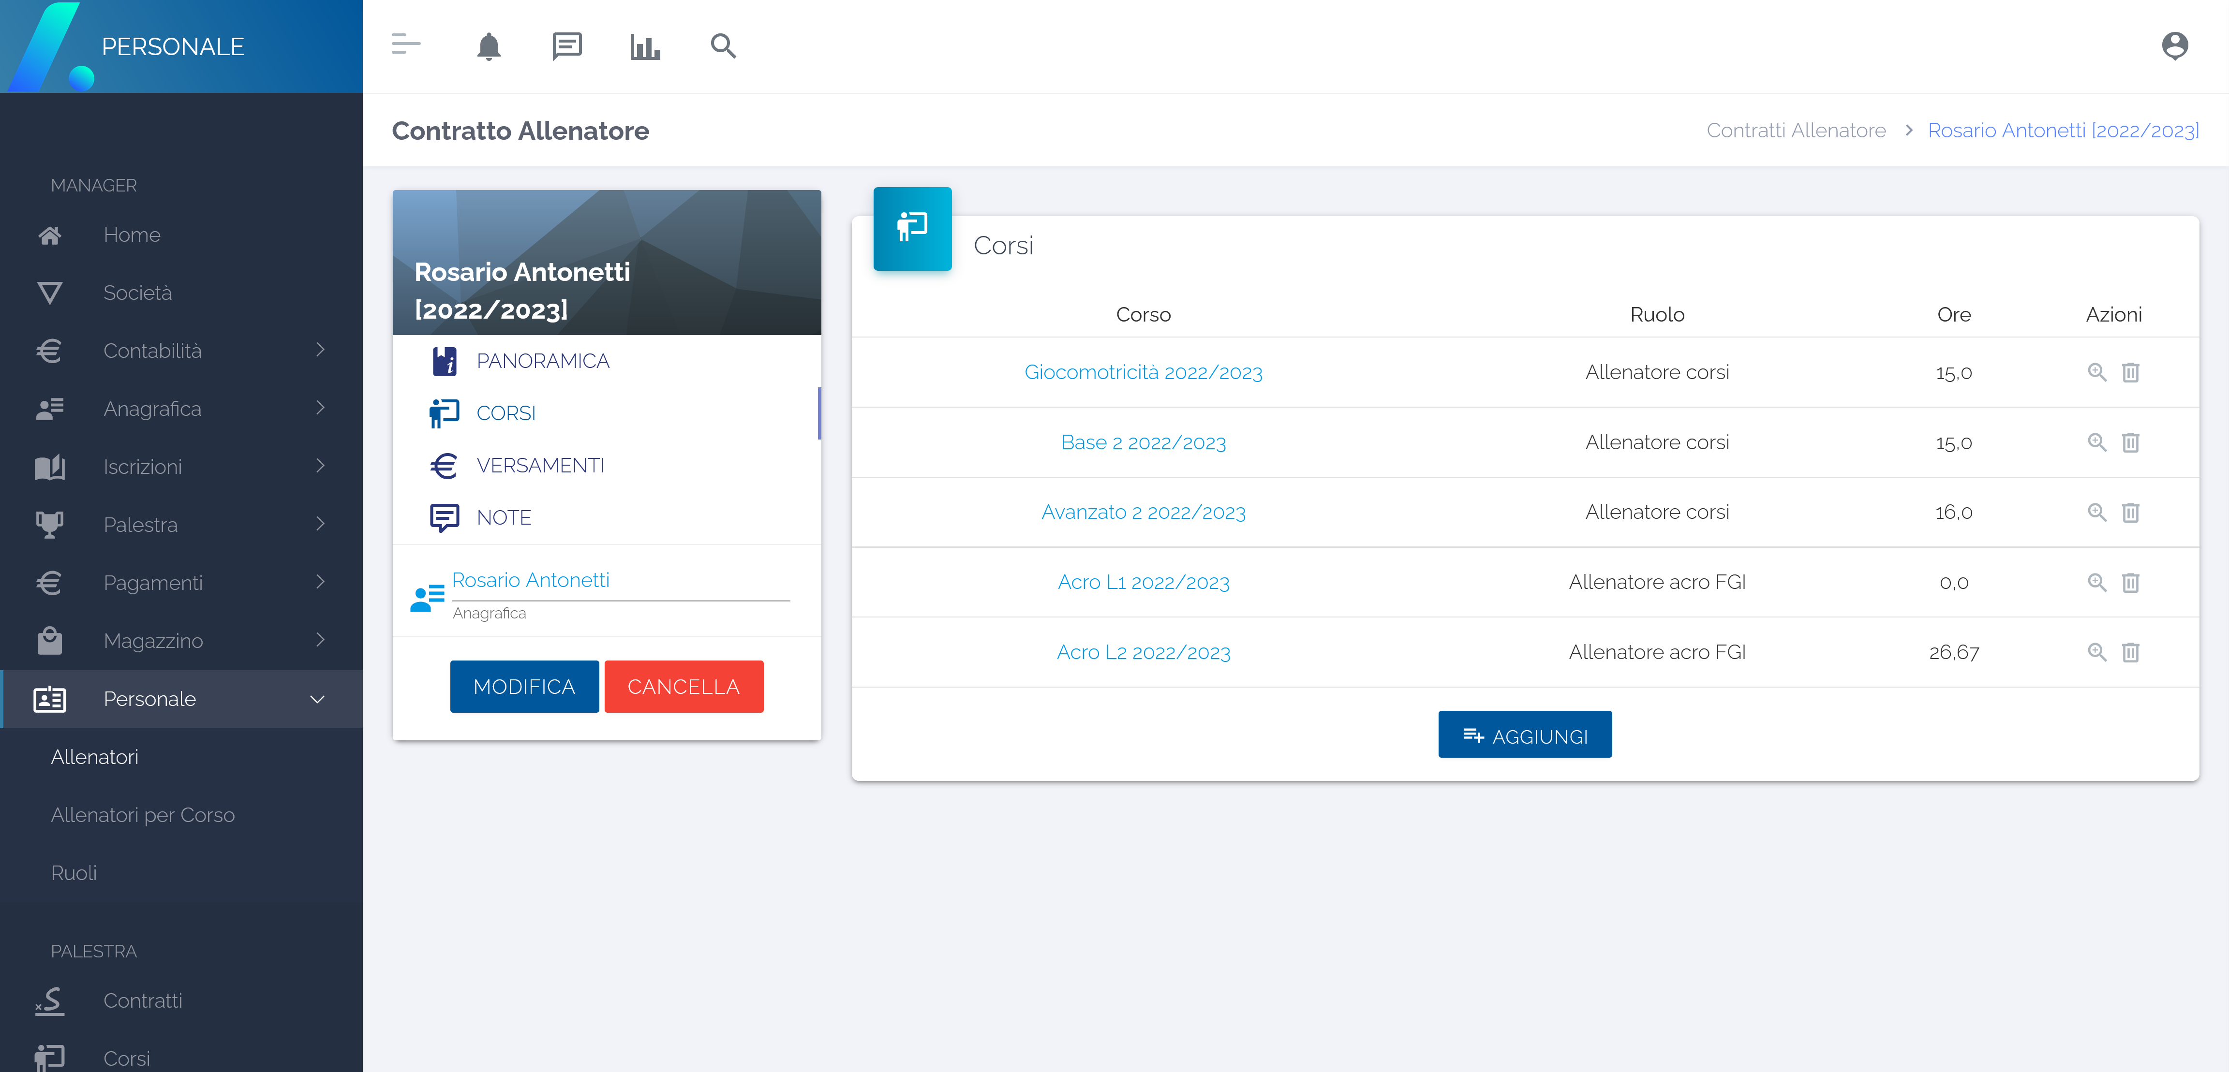
Task: Click the red CANCELLA button
Action: (x=684, y=686)
